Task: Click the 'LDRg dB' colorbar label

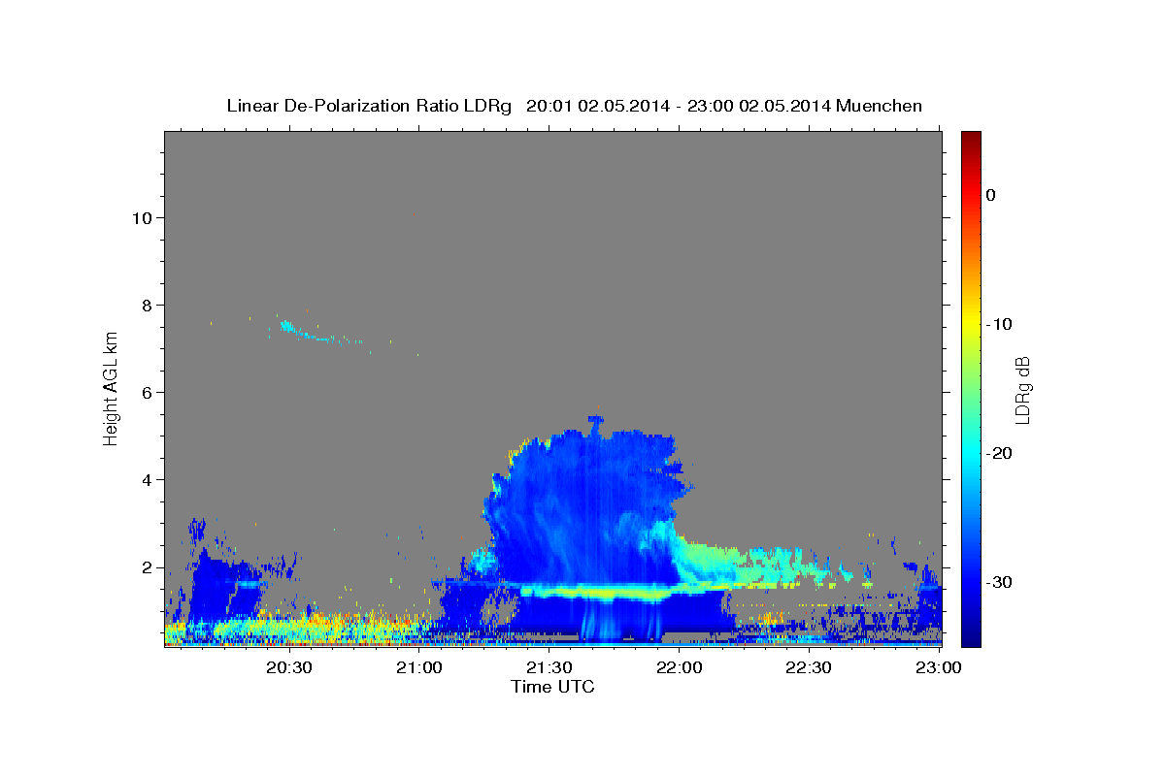Action: click(x=1022, y=390)
